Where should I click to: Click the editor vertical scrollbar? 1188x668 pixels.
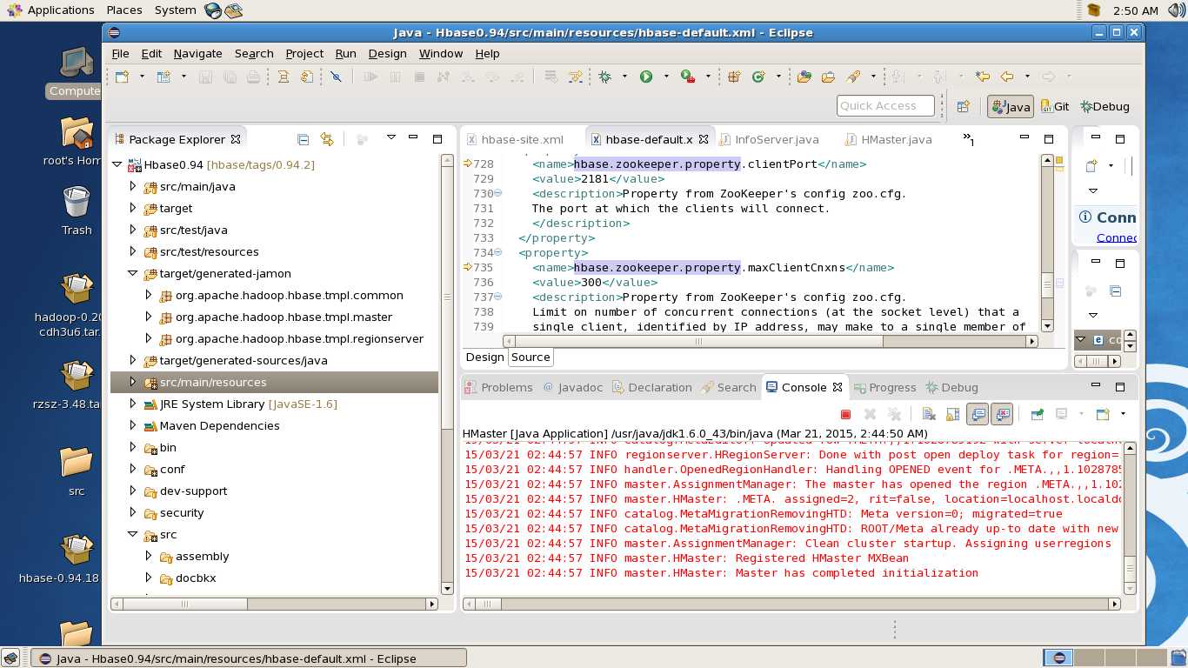[x=1047, y=244]
